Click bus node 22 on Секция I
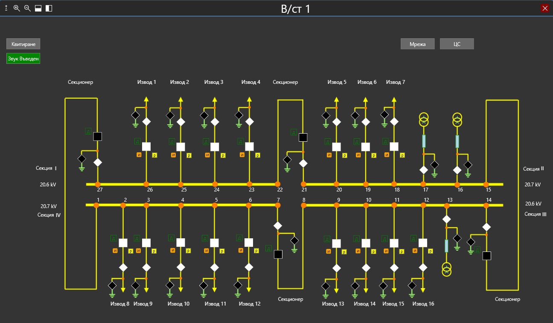 click(278, 184)
